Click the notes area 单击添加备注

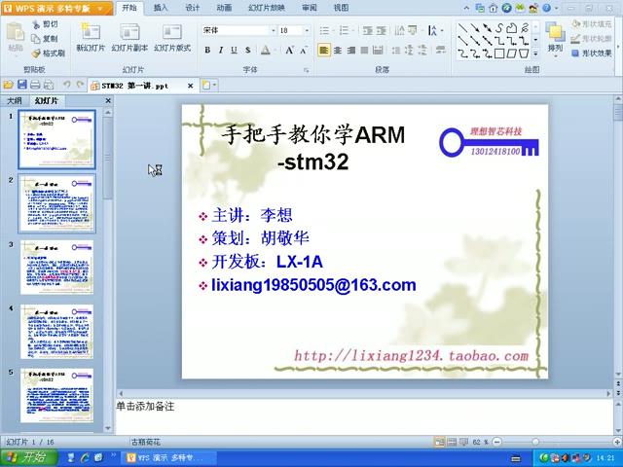[145, 407]
